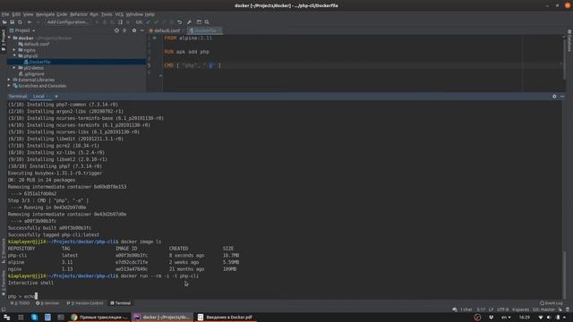Click the Revert undo arrow icon
The image size is (573, 322).
[x=179, y=21]
